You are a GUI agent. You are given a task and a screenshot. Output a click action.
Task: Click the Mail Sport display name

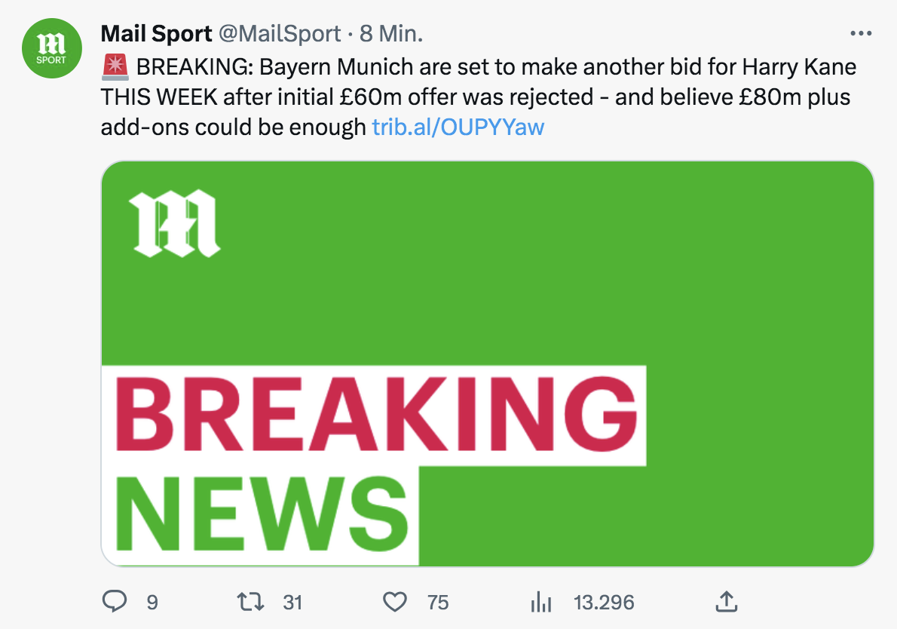click(x=156, y=34)
